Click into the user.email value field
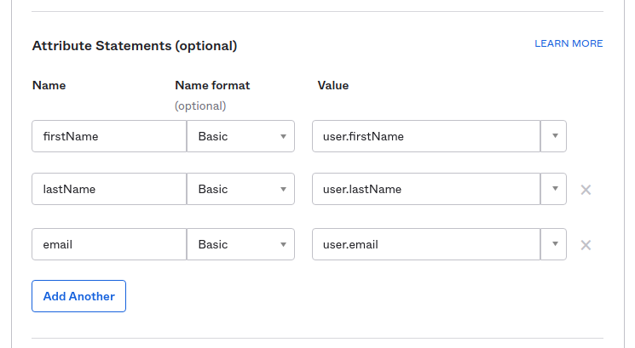 coord(426,244)
